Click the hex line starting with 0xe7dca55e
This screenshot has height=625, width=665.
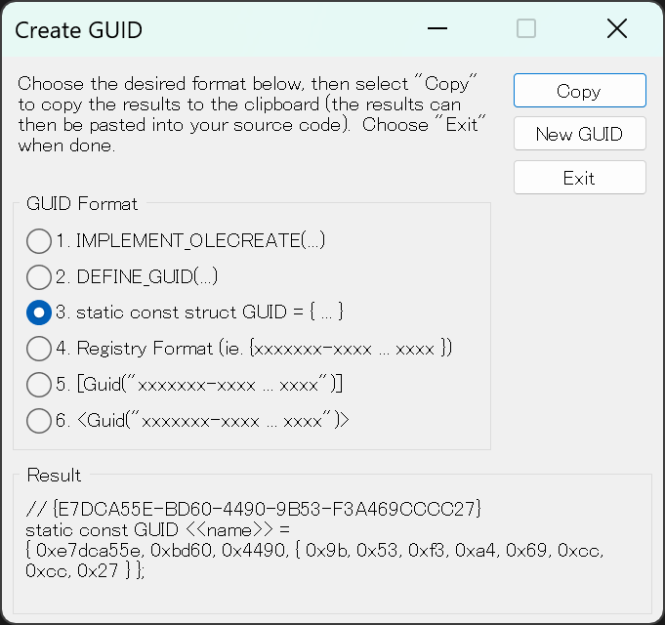coord(314,550)
